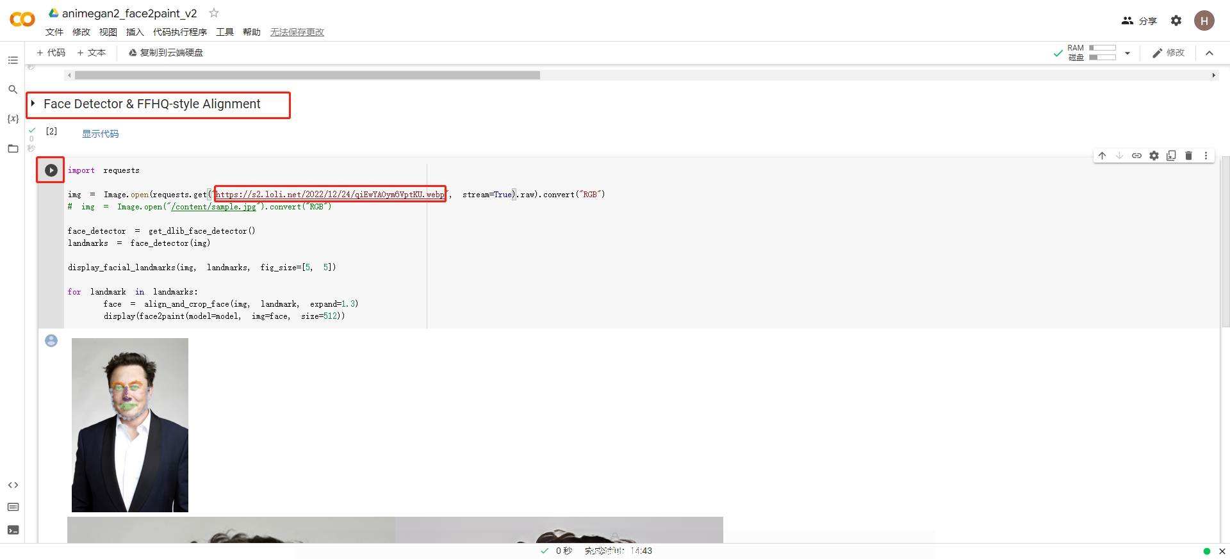Screen dimensions: 1230x559
Task: Open the 代码执行程序 menu
Action: (179, 32)
